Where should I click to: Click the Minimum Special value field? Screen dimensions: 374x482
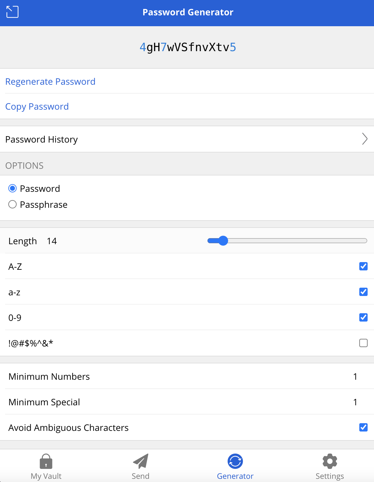point(355,402)
